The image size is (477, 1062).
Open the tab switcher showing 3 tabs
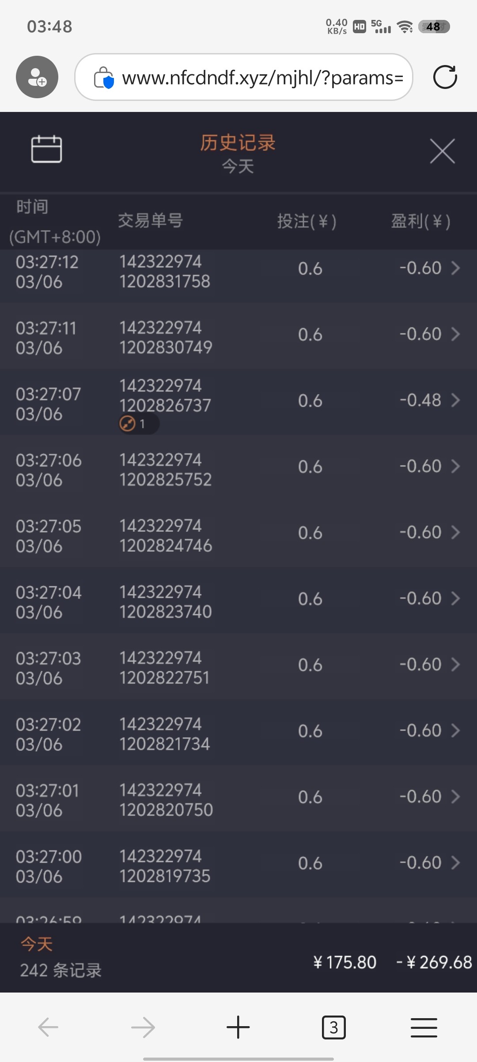pyautogui.click(x=333, y=1027)
